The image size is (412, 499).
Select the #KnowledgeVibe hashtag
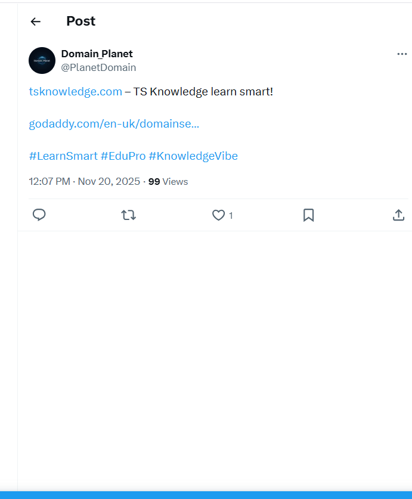(193, 156)
